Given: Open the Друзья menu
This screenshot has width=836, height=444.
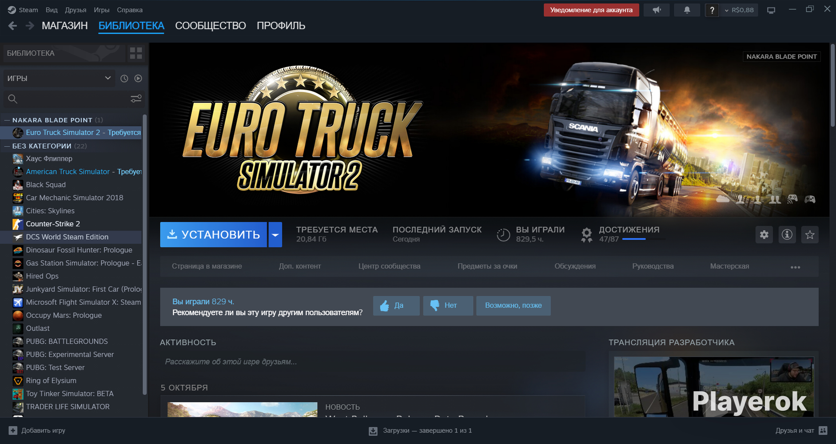Looking at the screenshot, I should [x=76, y=10].
